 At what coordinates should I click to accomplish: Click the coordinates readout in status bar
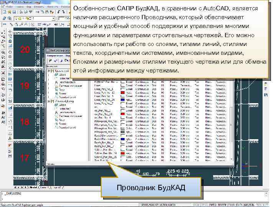click(x=158, y=205)
